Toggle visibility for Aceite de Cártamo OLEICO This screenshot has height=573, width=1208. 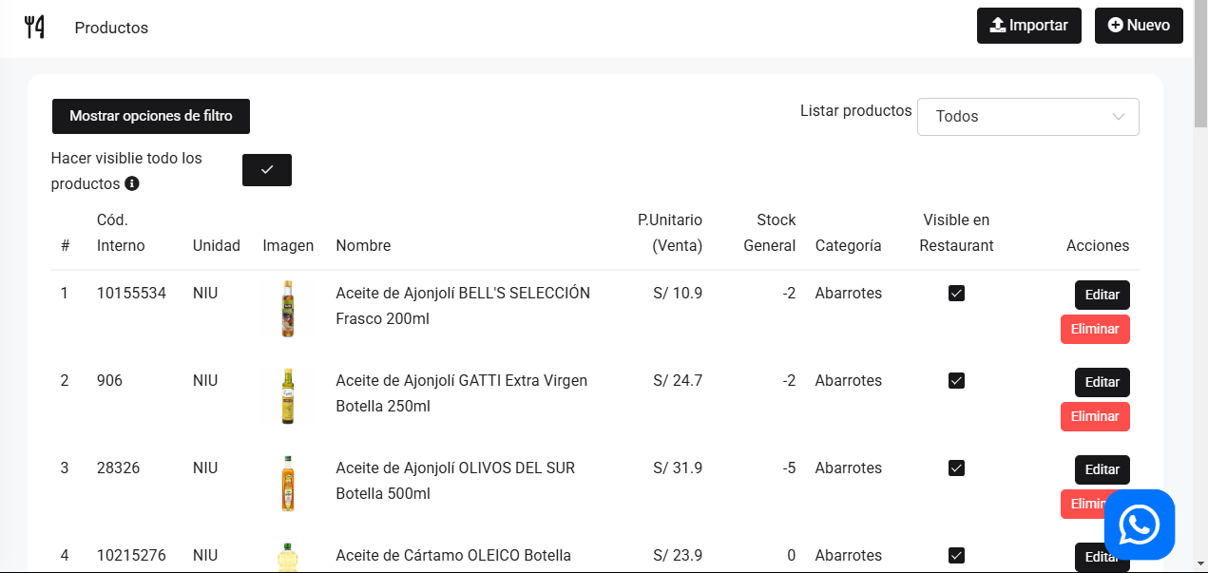tap(956, 556)
